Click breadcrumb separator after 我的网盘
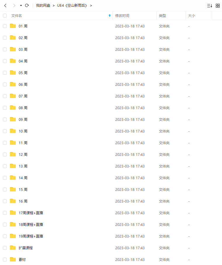The image size is (222, 265). tap(54, 6)
